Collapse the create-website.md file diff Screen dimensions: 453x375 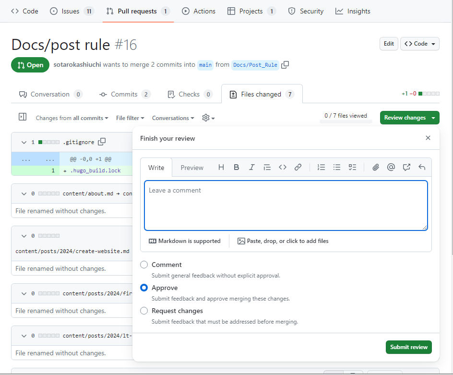tap(24, 236)
